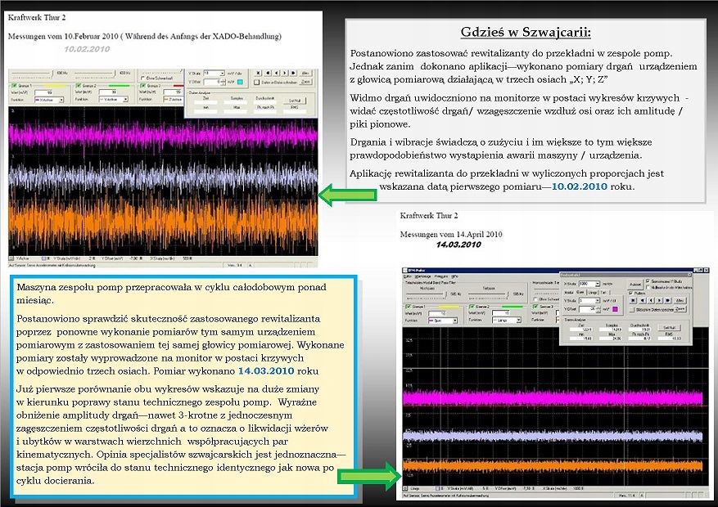Toggle the Grenze 1 checkbox in lower window
This screenshot has height=507, width=718.
409,307
